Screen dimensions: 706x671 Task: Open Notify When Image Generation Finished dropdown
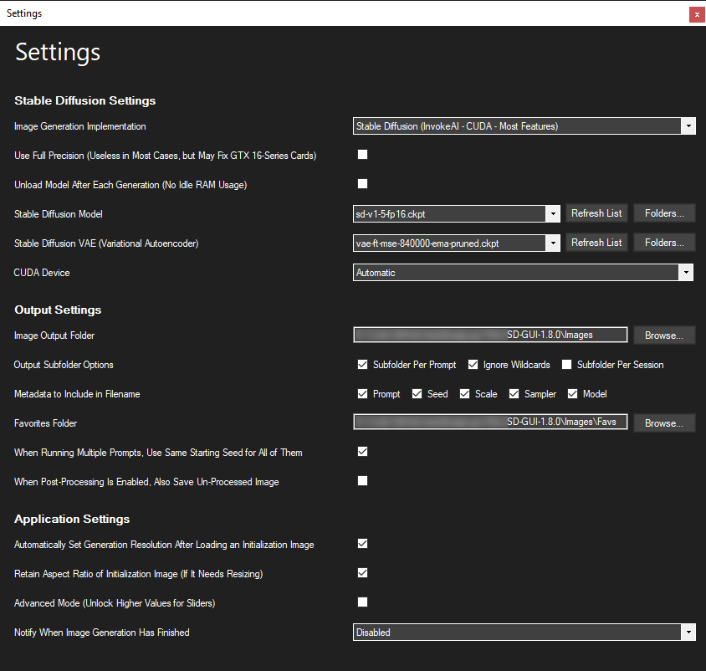click(x=524, y=633)
